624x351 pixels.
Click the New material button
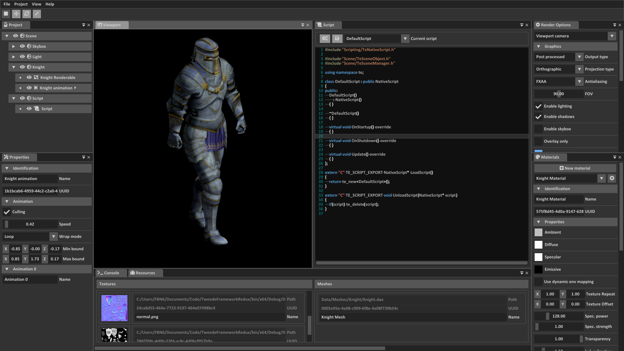point(575,168)
